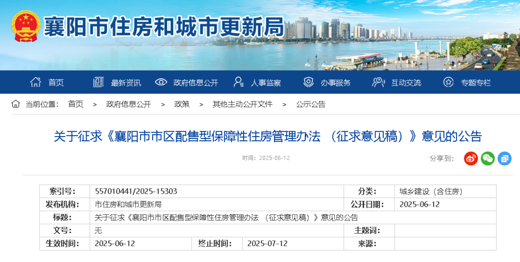
Task: Click the newspaper icon beside 最新资讯
Action: (x=99, y=82)
